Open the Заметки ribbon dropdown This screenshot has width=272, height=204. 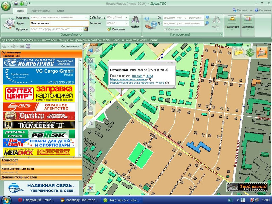248,23
